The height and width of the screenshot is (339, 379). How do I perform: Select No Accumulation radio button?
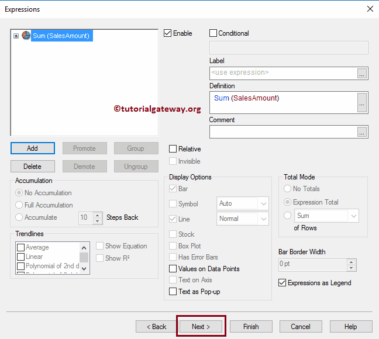coord(19,193)
